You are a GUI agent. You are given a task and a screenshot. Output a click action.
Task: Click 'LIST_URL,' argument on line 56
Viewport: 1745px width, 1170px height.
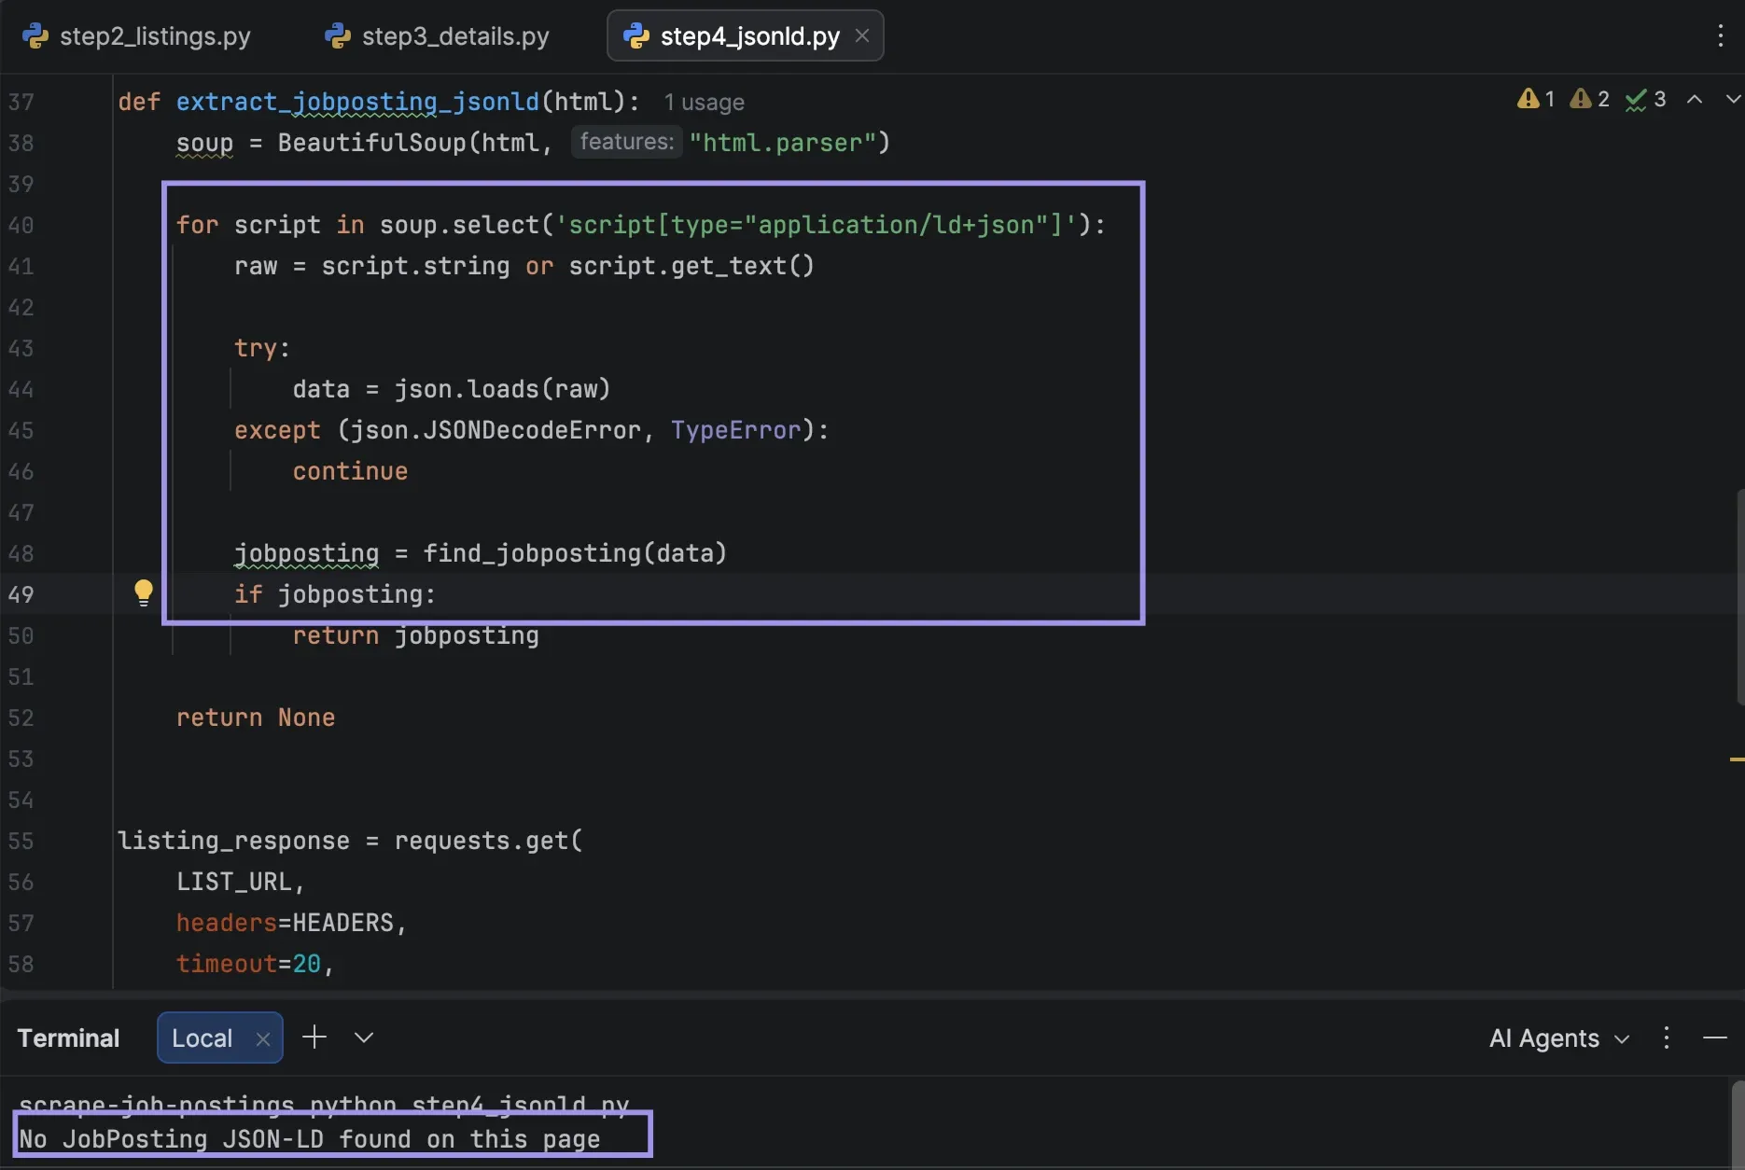coord(241,882)
